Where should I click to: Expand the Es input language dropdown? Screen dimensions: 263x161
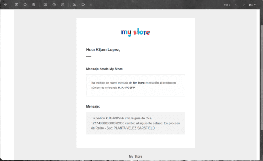[x=252, y=5]
